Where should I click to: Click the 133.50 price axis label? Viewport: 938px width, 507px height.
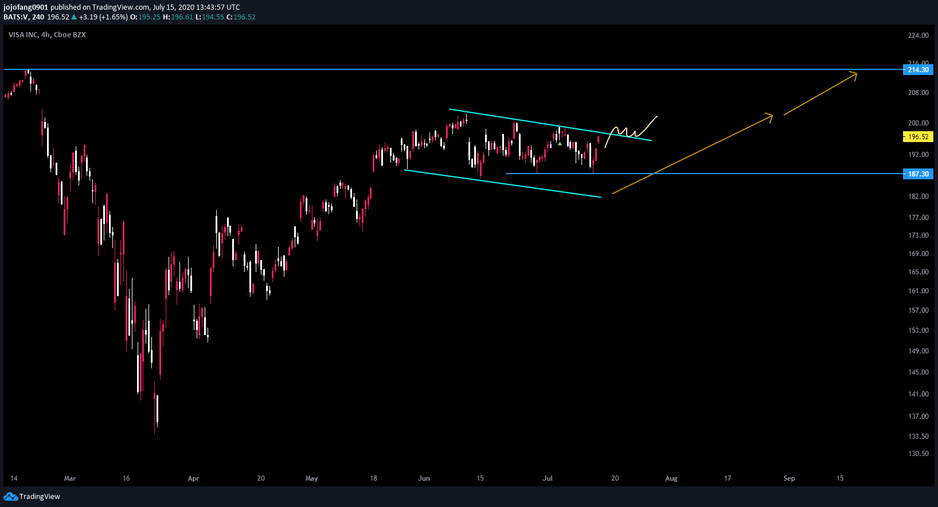click(918, 437)
